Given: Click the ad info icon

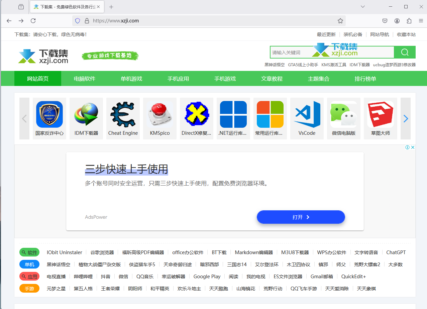Looking at the screenshot, I should pos(408,147).
